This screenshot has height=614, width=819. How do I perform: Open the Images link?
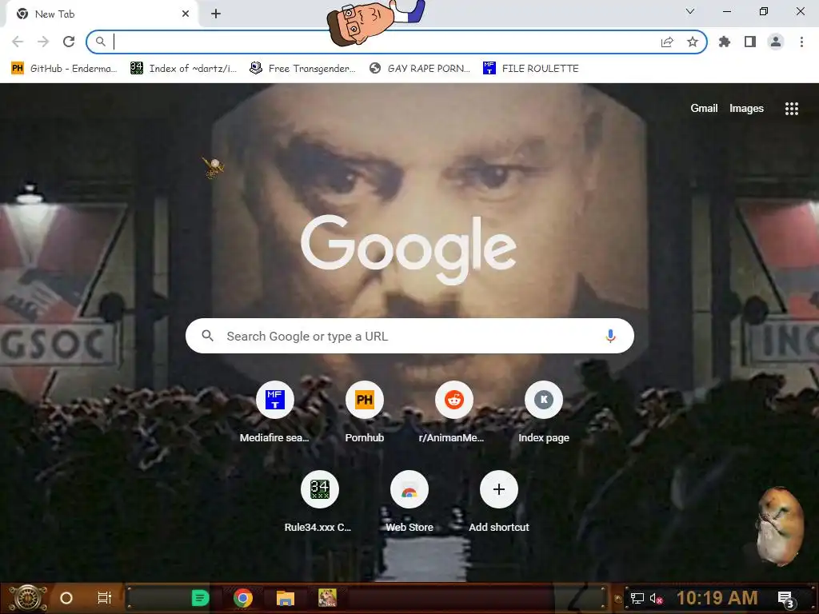[746, 108]
